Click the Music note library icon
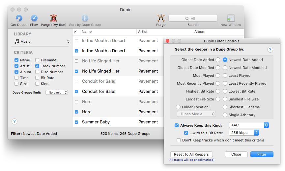This screenshot has width=285, height=171. coord(17,41)
